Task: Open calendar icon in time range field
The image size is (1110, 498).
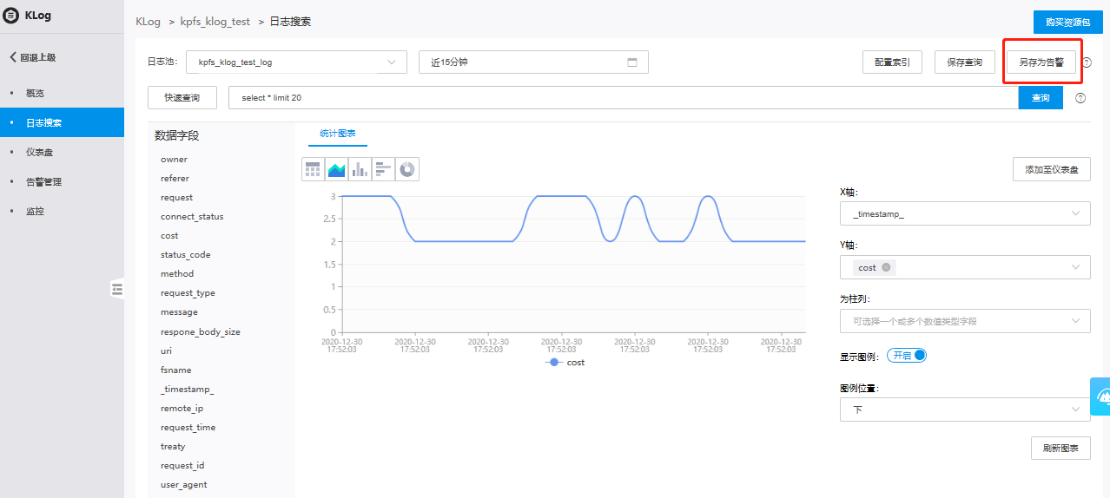Action: click(632, 62)
